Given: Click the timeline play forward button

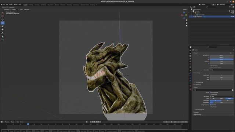Looking at the screenshot, I should (x=96, y=122).
